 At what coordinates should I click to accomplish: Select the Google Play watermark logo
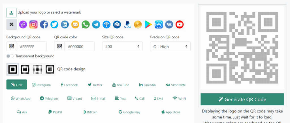(x=148, y=24)
